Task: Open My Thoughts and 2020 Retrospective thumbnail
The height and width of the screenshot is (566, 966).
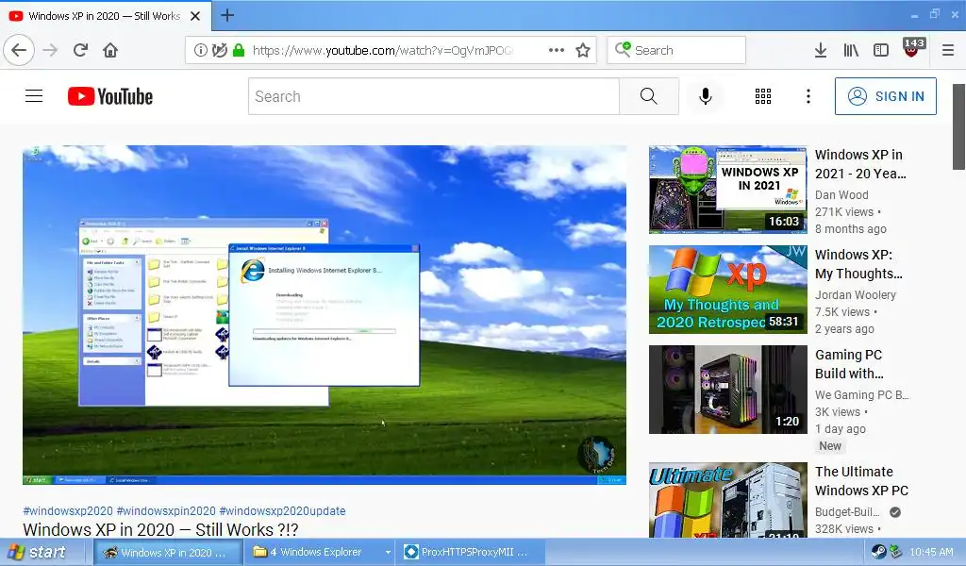Action: (x=727, y=290)
